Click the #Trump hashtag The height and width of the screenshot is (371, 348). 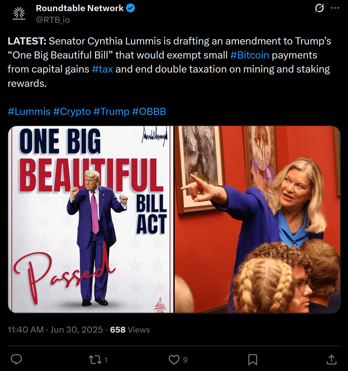(x=111, y=111)
